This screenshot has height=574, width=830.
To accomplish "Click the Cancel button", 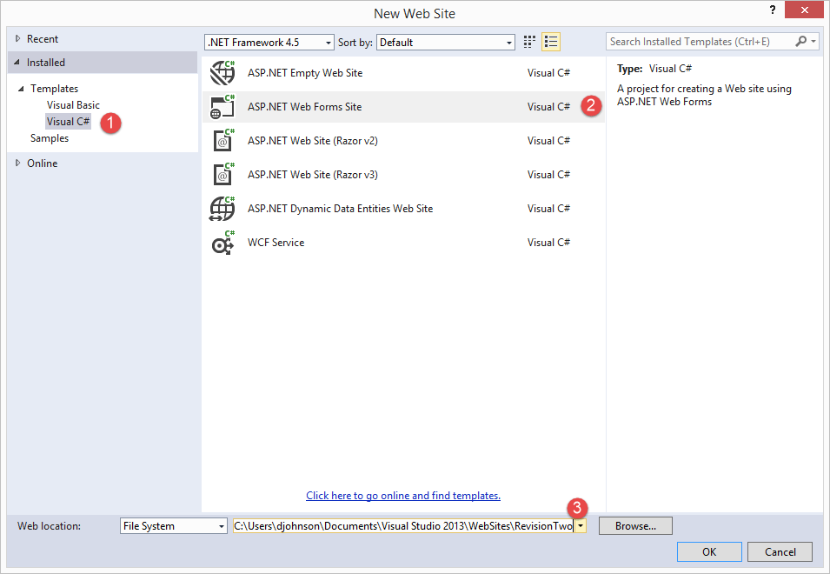I will tap(780, 551).
